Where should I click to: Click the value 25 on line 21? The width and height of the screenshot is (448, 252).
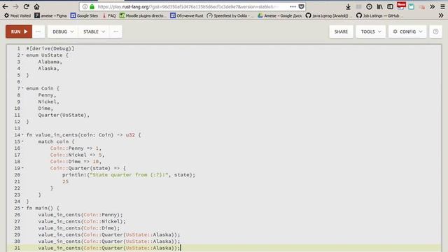[65, 181]
